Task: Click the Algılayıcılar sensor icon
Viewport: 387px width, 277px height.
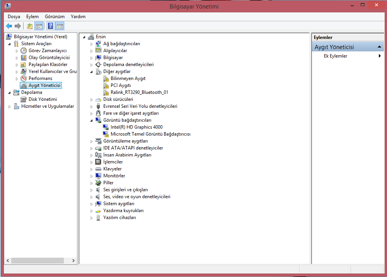Action: (98, 51)
